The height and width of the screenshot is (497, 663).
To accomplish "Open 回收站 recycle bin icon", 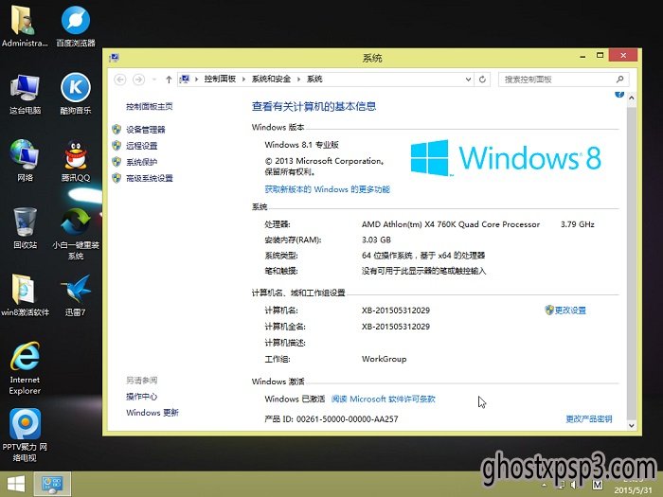I will (x=25, y=228).
